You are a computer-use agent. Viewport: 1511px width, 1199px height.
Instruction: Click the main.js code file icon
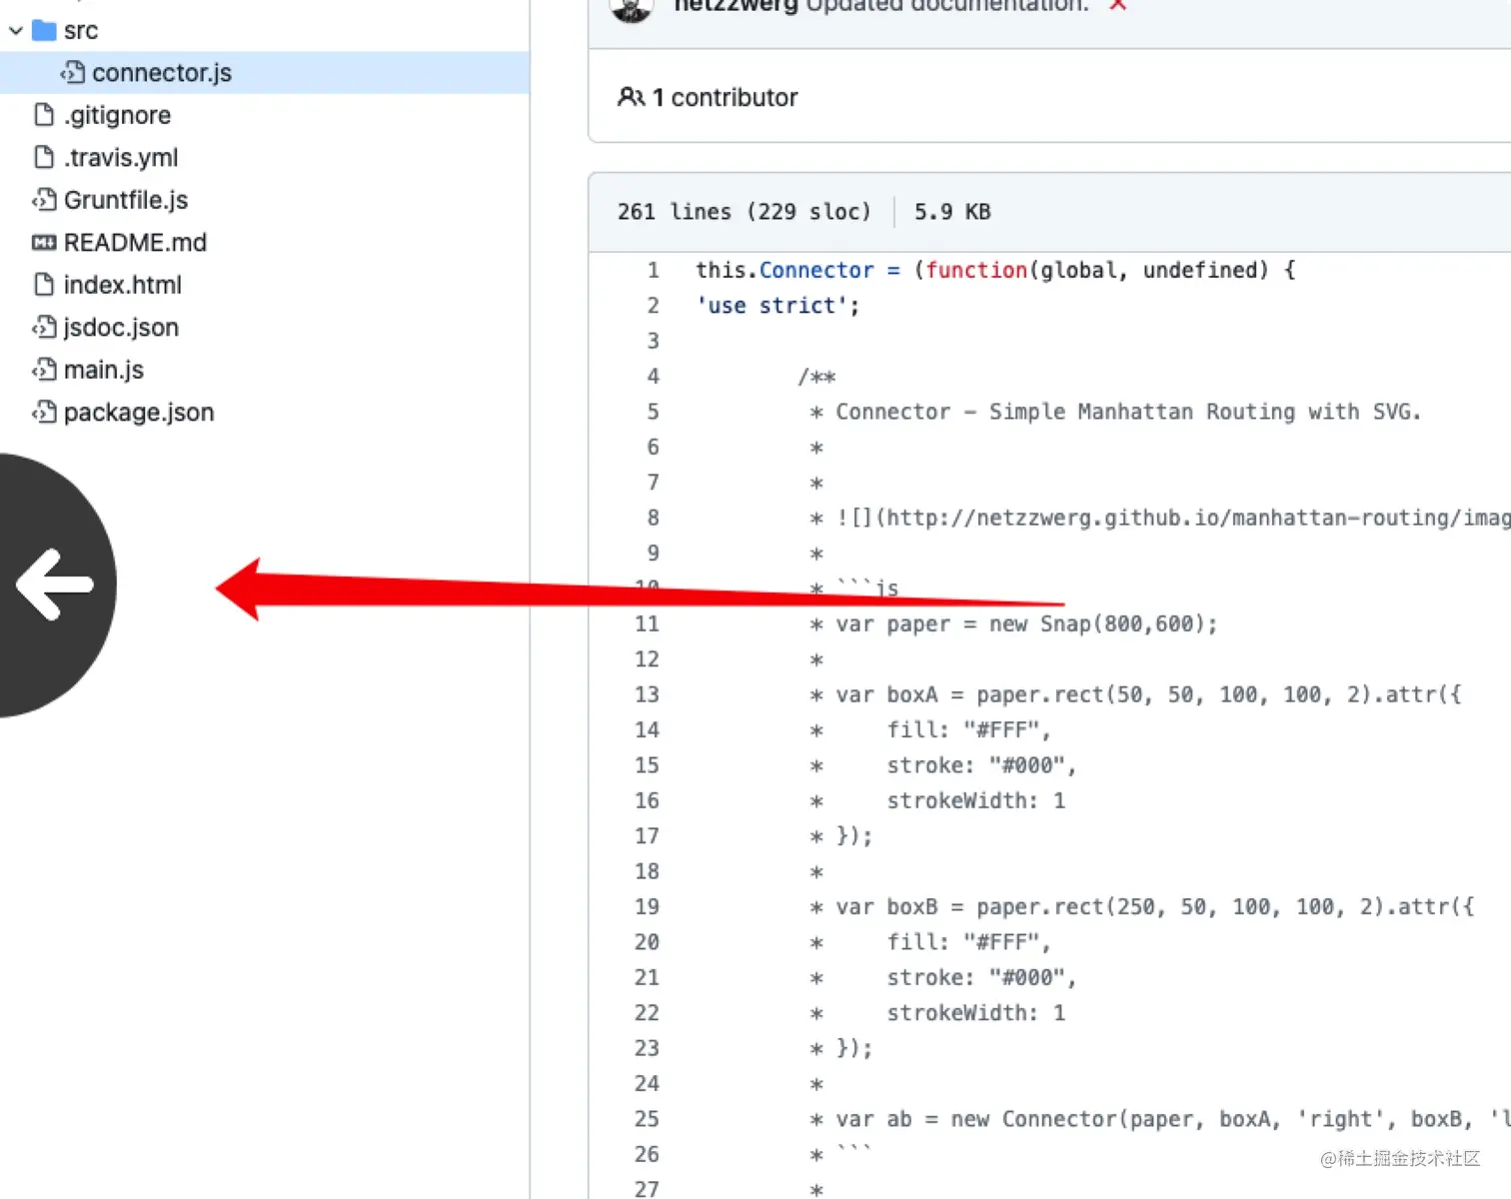(x=44, y=370)
